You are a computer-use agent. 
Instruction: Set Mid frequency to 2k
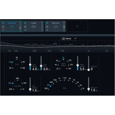click(x=68, y=80)
